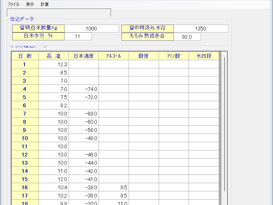Click the table's vertical scrollbar
This screenshot has width=273, height=205.
pos(225,124)
